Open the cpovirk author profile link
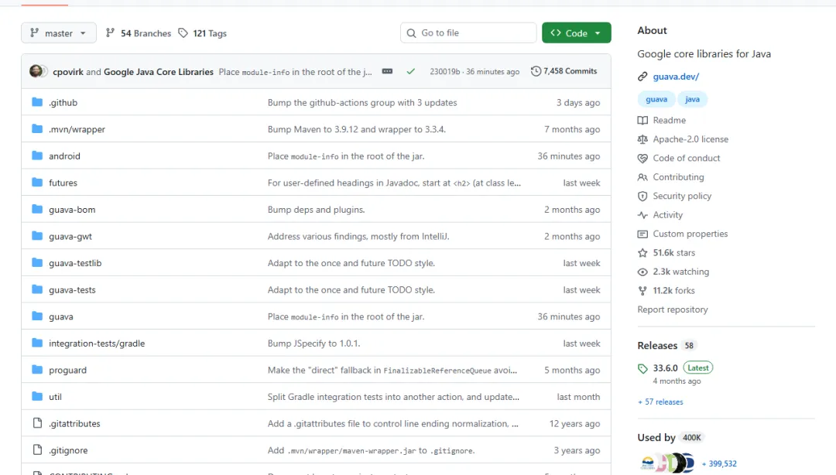Screen dimensions: 836x475 [x=68, y=72]
